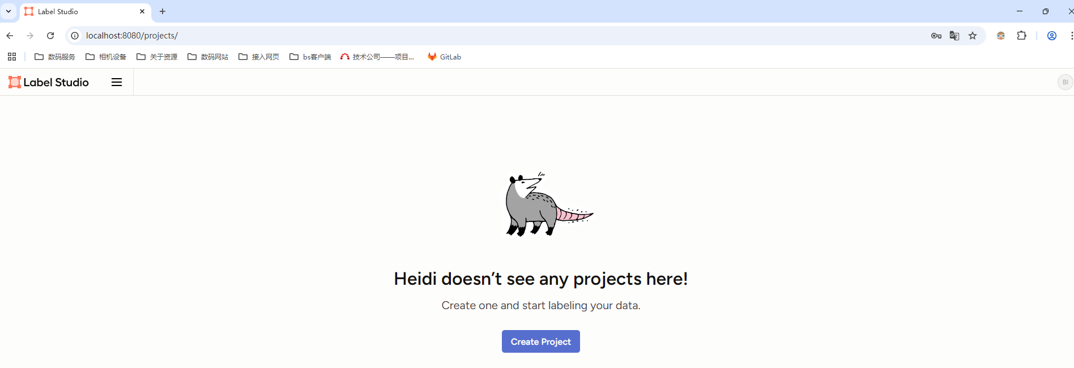
Task: Open the hamburger menu beside Label Studio logo
Action: tap(117, 82)
